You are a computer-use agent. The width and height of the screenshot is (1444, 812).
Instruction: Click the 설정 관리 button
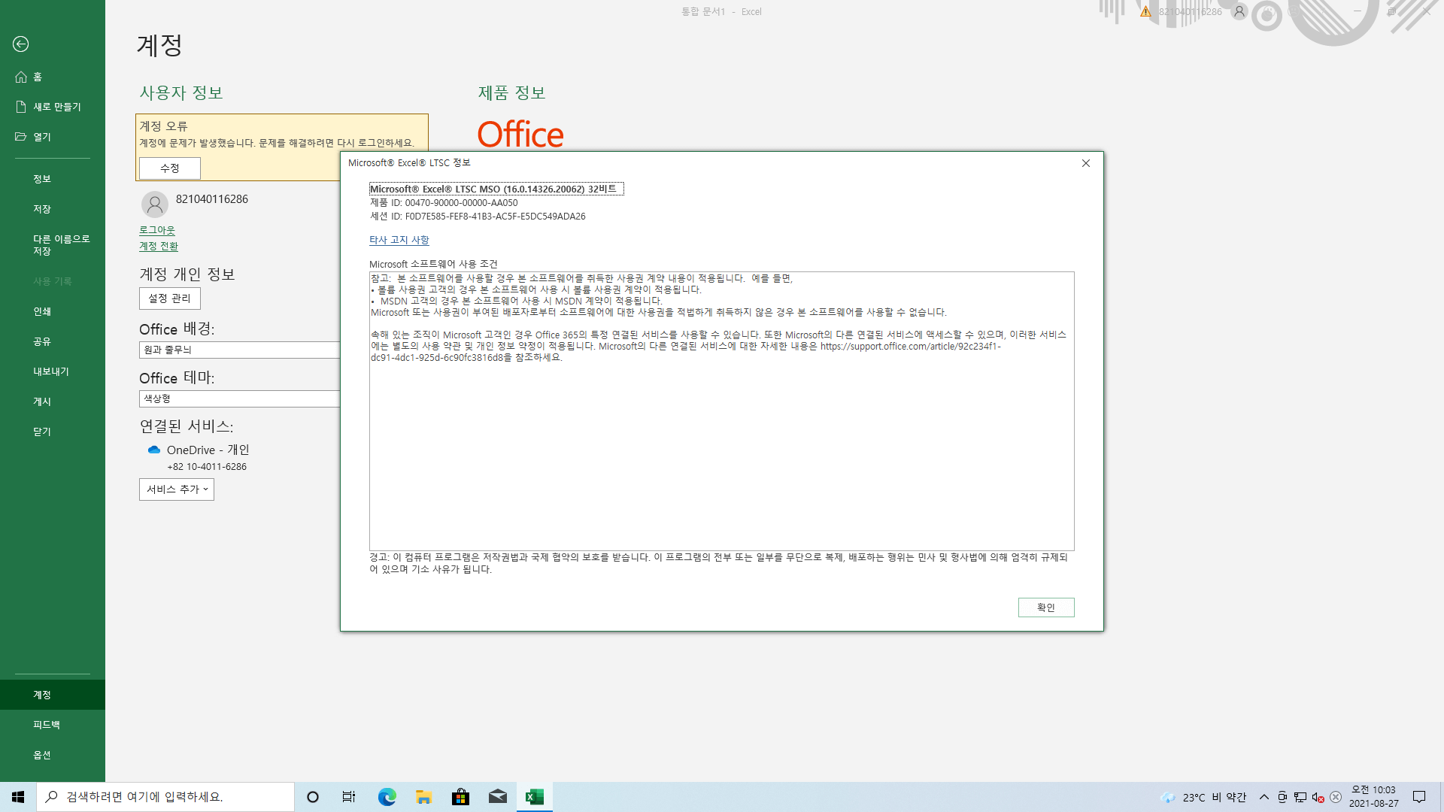click(170, 298)
